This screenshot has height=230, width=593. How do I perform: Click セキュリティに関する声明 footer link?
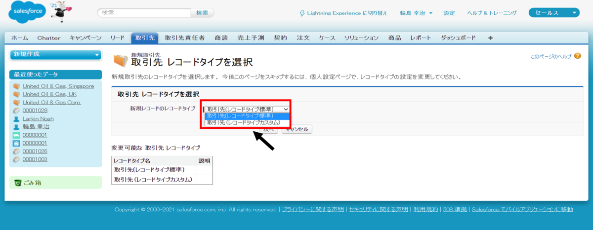379,210
